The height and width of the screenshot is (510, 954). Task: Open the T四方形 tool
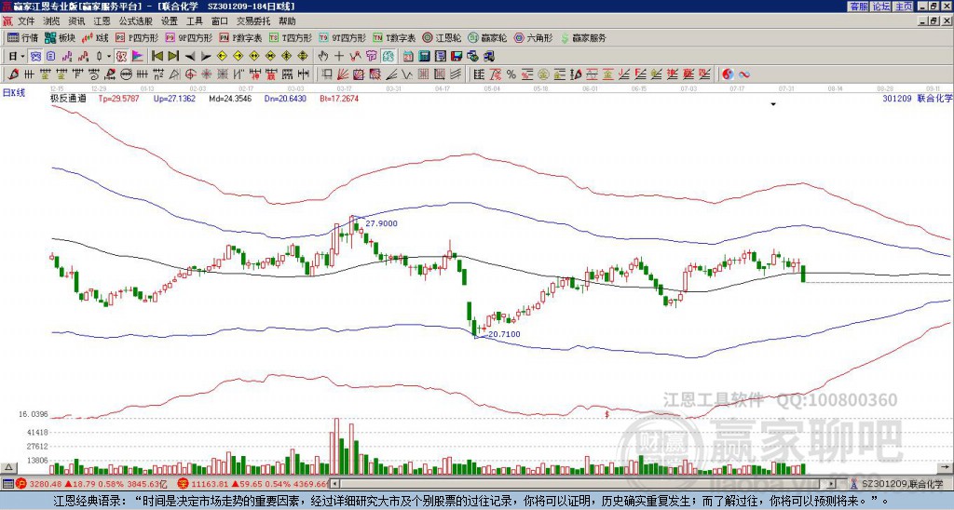pyautogui.click(x=291, y=37)
